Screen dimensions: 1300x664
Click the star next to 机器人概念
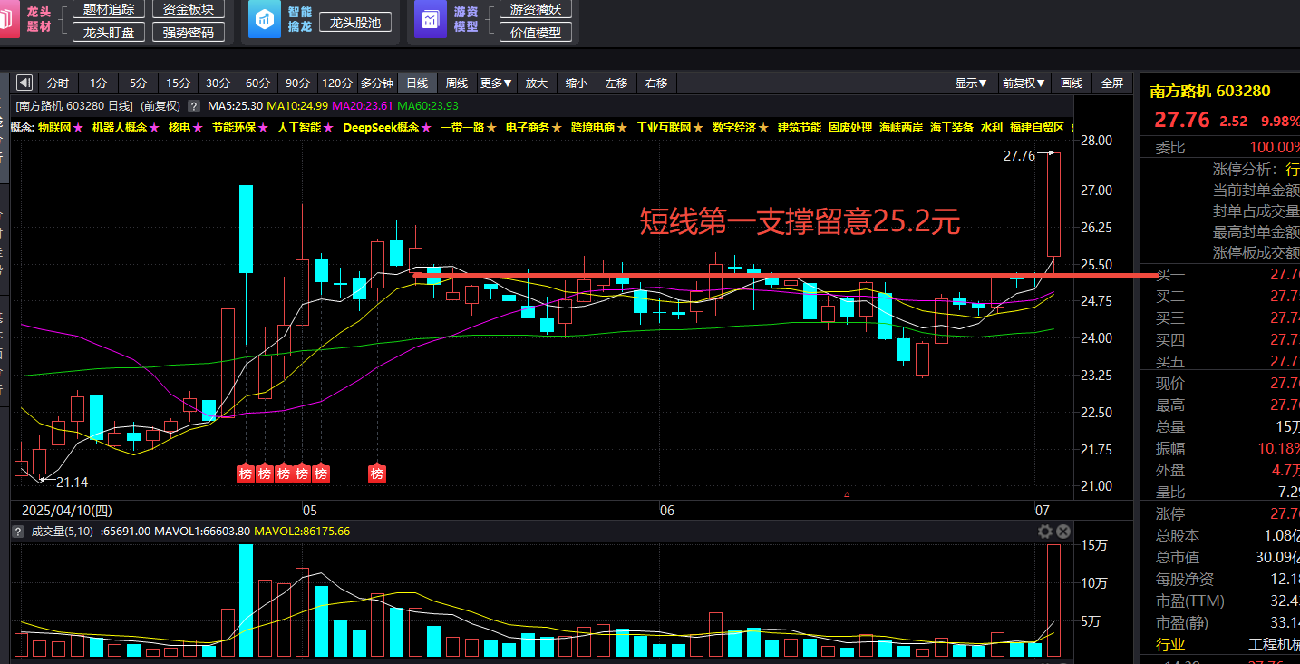click(153, 128)
